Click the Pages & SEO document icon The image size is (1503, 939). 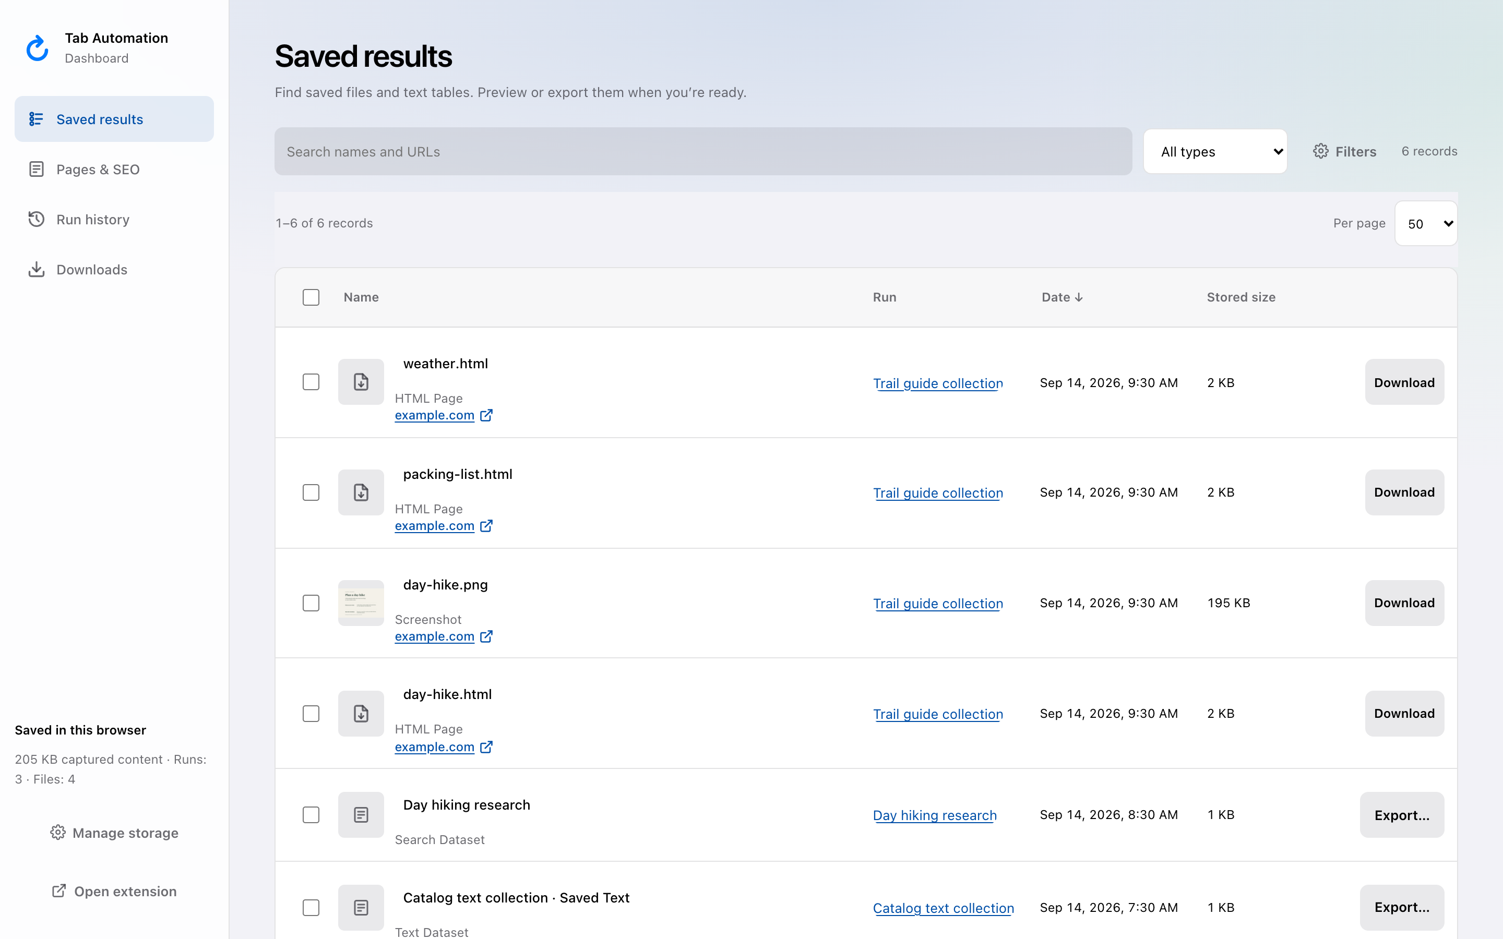(36, 169)
